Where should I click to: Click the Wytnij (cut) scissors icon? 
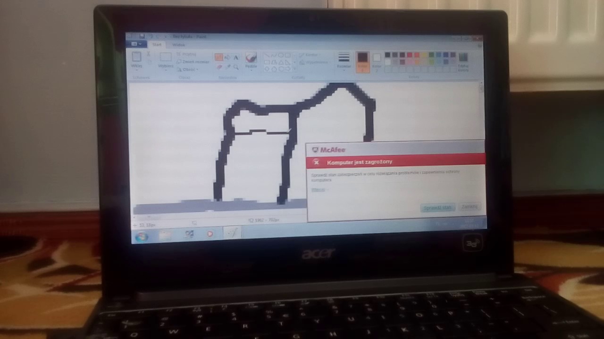148,55
